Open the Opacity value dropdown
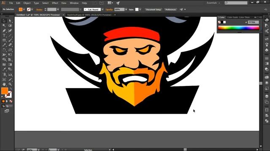 (x=126, y=10)
